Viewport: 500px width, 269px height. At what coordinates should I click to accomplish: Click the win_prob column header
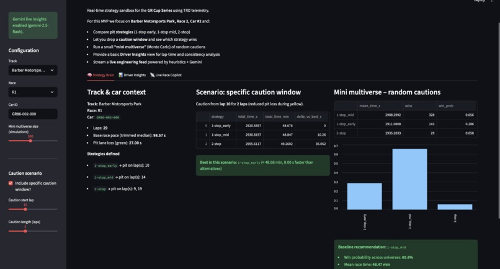tap(457, 106)
